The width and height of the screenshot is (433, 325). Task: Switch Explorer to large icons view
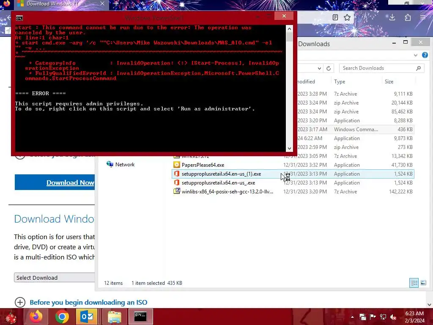(x=423, y=283)
